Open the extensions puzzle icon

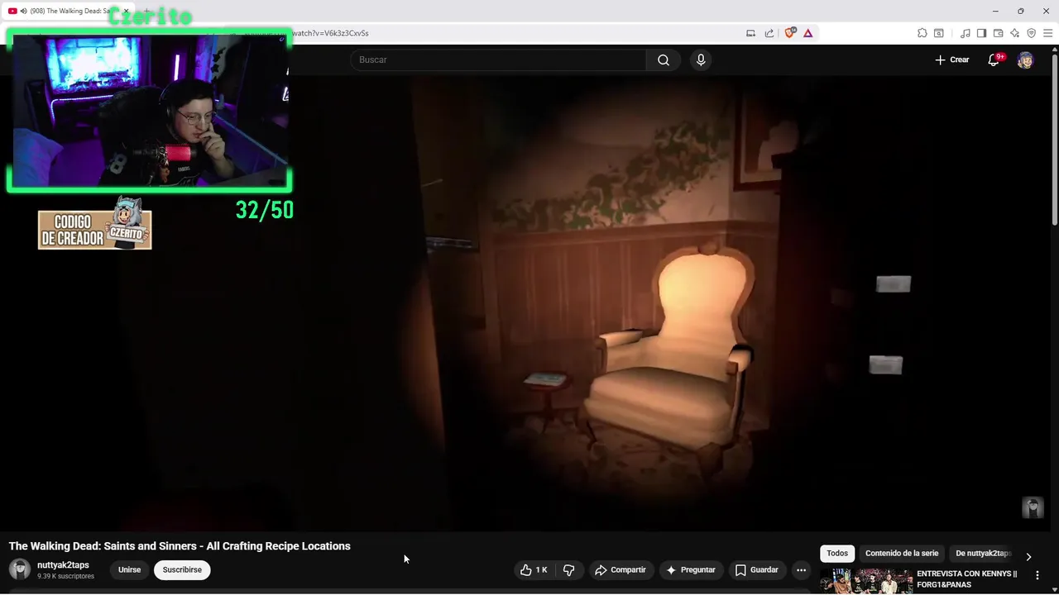922,33
